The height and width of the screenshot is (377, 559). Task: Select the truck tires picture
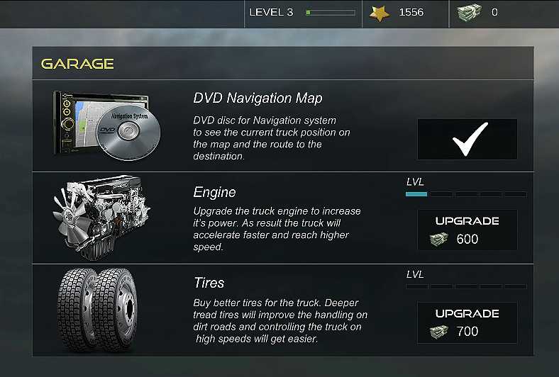(97, 310)
